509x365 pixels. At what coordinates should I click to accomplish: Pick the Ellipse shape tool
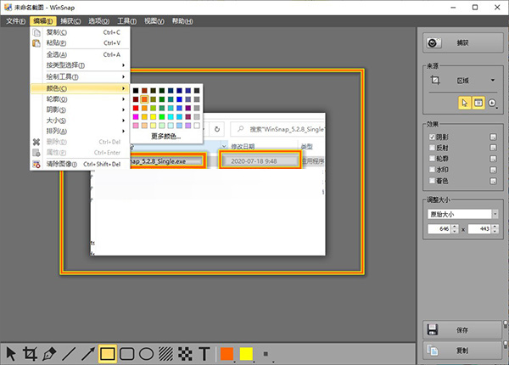[147, 354]
